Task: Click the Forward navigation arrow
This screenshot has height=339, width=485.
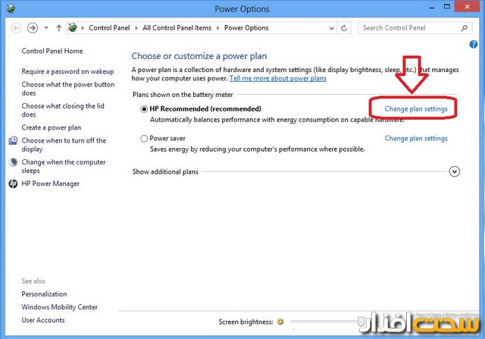Action: point(33,28)
